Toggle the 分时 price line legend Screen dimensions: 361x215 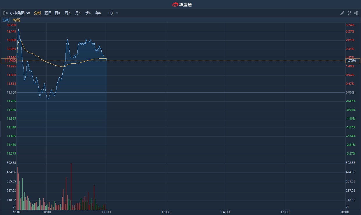pos(6,20)
